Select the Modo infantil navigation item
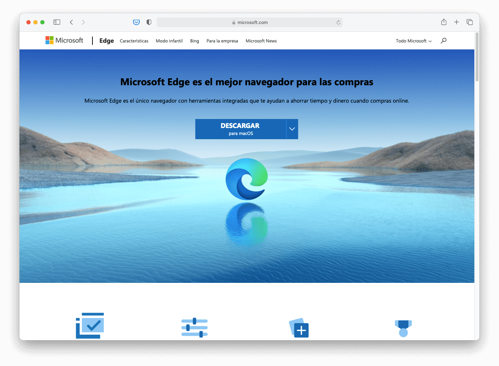Image resolution: width=499 pixels, height=366 pixels. pyautogui.click(x=169, y=41)
